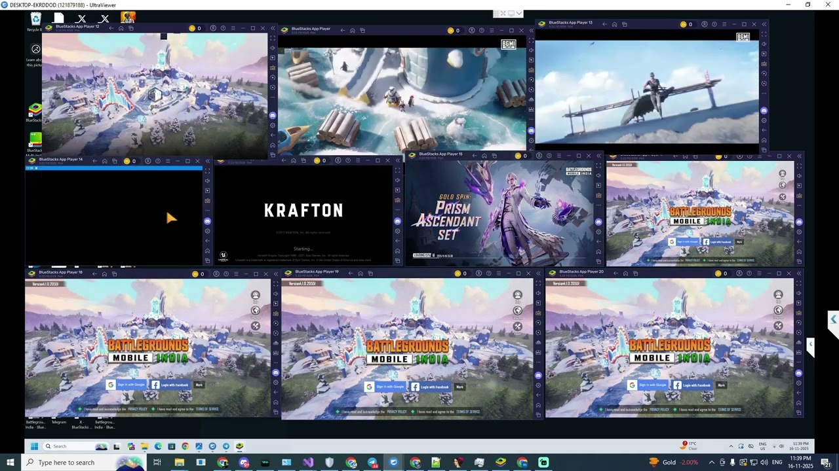The width and height of the screenshot is (839, 471).
Task: Click the local 'Type here to search' box
Action: click(83, 462)
